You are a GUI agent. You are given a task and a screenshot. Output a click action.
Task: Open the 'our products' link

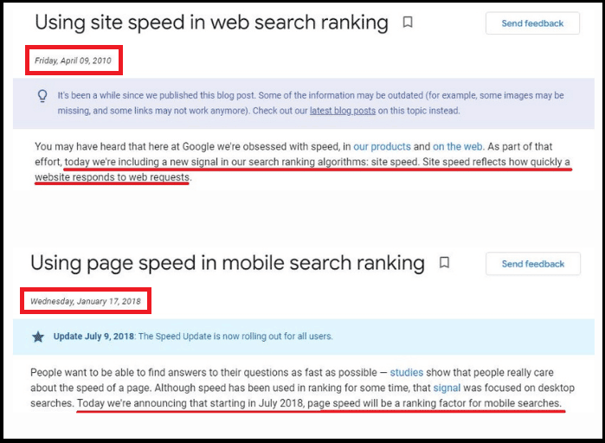382,146
